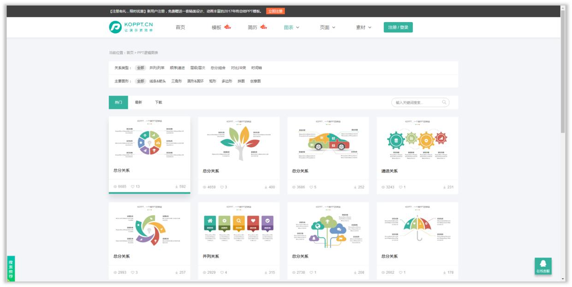
Task: Click the download icon showing 208
Action: [355, 272]
